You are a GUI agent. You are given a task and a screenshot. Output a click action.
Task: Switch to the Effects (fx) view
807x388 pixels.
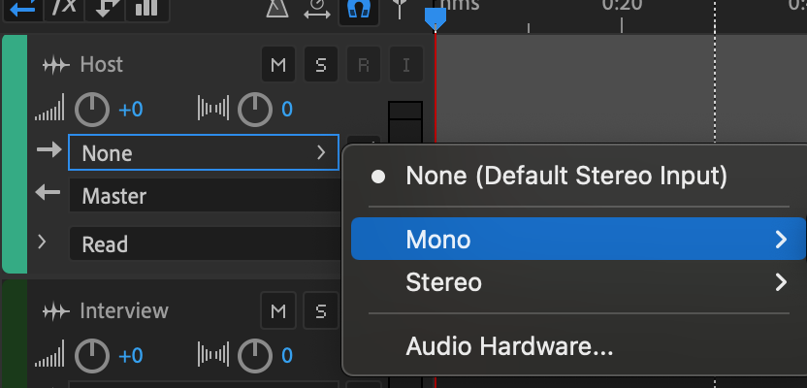[64, 8]
